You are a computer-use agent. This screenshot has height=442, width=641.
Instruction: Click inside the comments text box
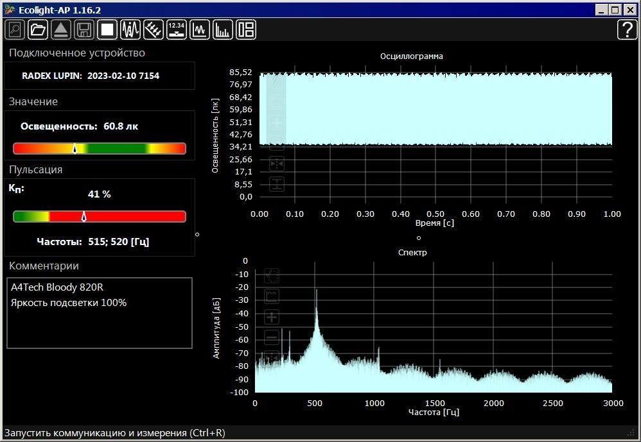click(100, 313)
